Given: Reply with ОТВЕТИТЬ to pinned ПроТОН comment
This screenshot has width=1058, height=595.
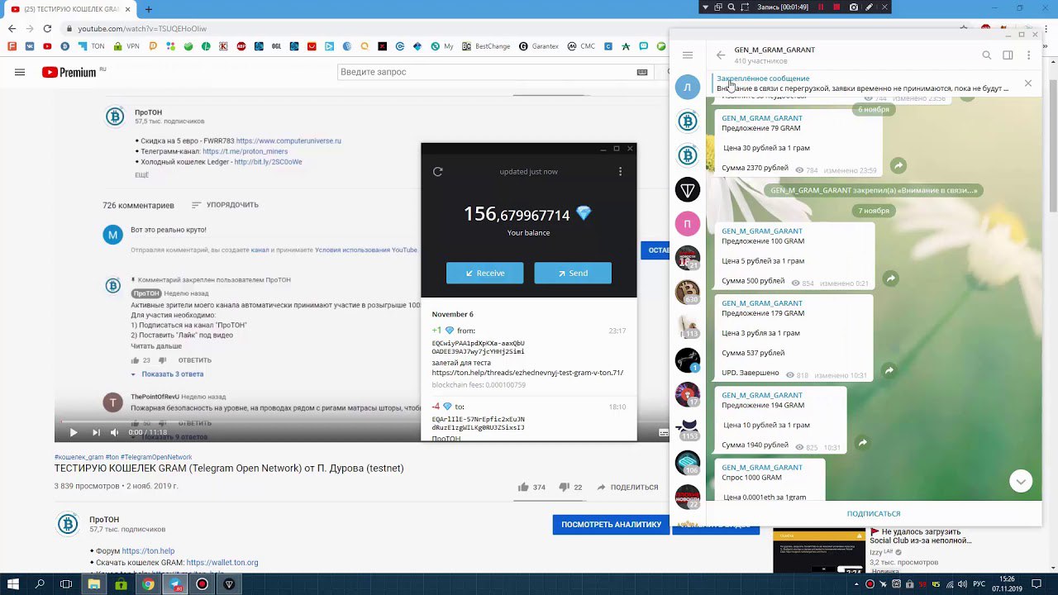Looking at the screenshot, I should pyautogui.click(x=195, y=360).
